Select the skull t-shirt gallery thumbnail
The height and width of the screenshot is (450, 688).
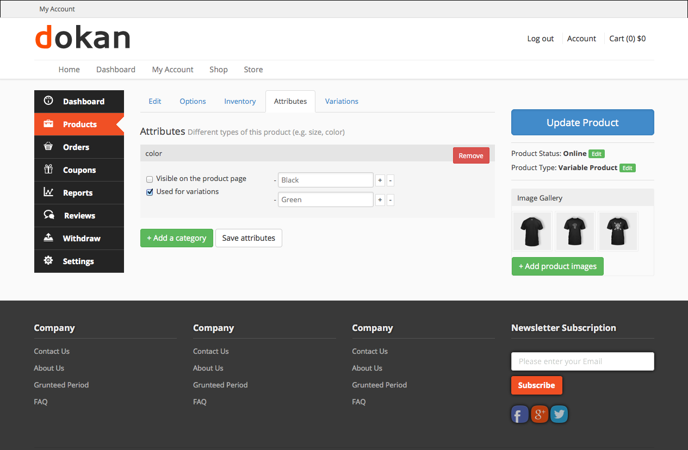click(618, 231)
